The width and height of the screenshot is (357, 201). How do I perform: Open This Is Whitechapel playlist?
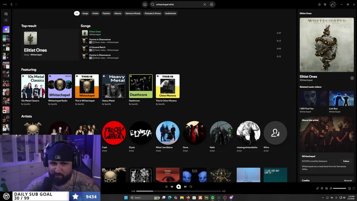click(x=87, y=90)
